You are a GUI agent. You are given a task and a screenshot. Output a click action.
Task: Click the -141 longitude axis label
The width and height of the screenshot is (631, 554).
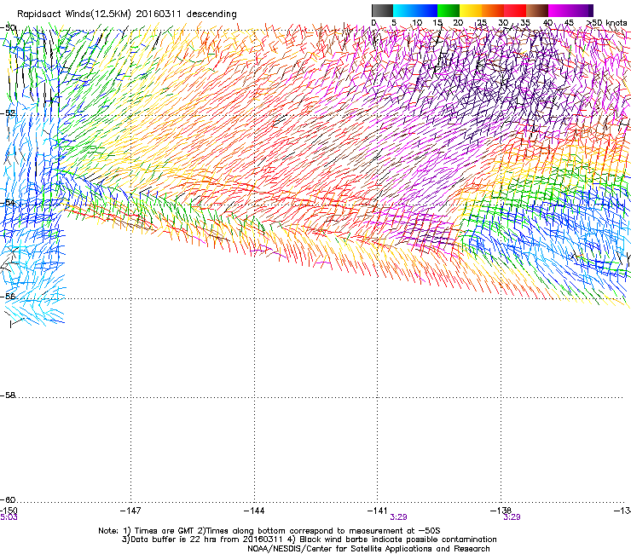coord(378,511)
